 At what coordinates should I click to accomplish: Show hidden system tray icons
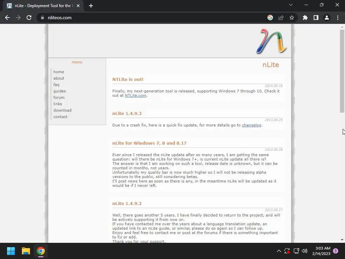[279, 251]
